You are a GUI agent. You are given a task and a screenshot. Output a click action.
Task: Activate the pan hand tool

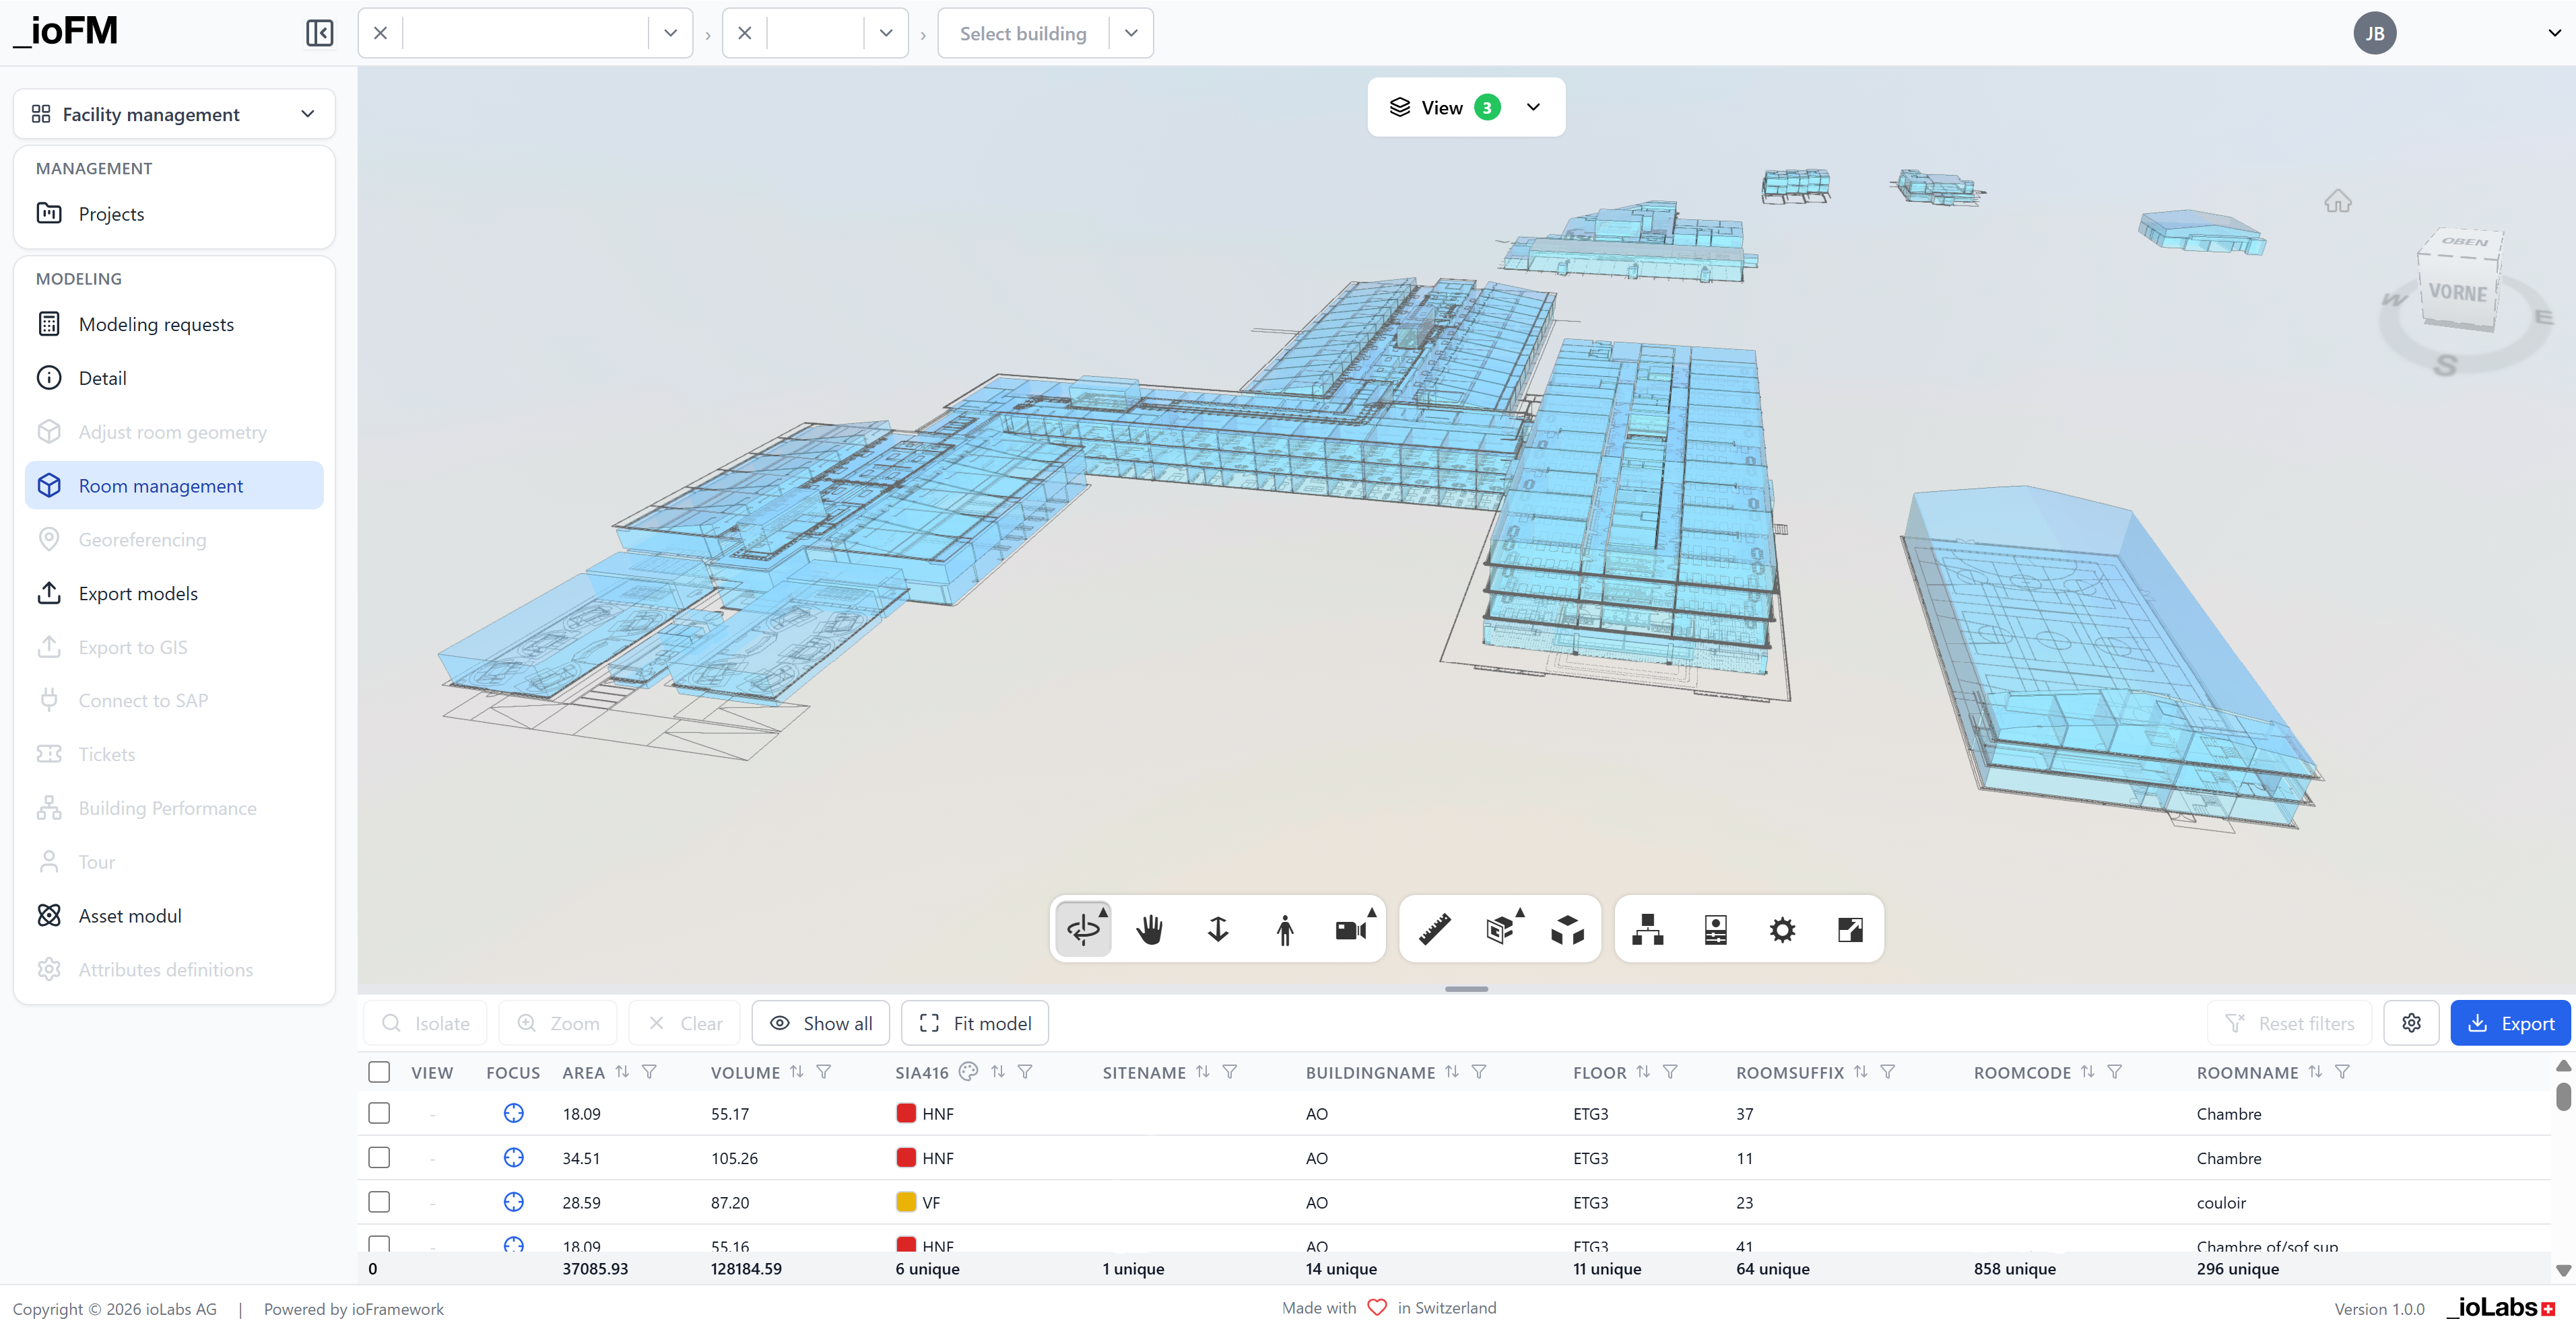pyautogui.click(x=1150, y=929)
